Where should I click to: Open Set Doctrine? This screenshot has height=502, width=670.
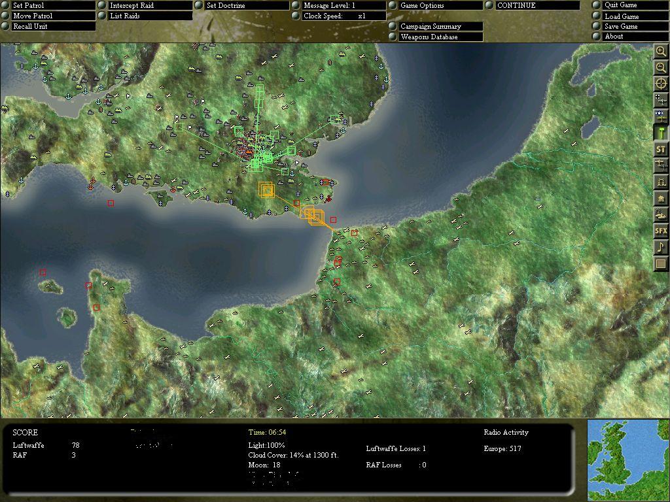pyautogui.click(x=242, y=5)
